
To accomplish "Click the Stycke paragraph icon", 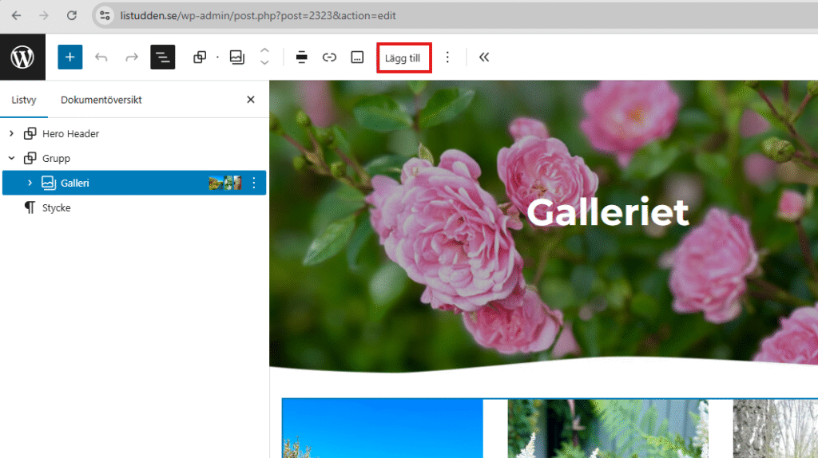I will pos(30,207).
